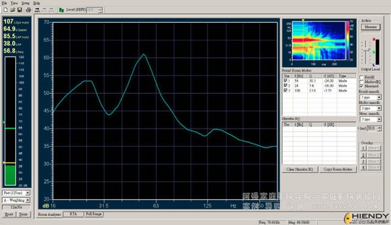Click the Open file folder icon
Screen dimensions: 391x225
click(x=13, y=10)
